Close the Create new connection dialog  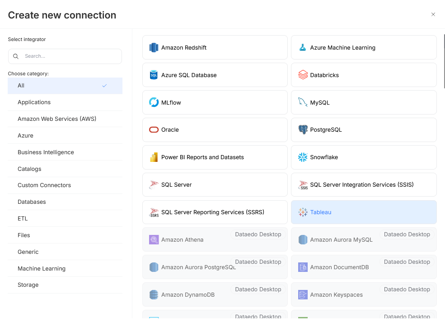pos(433,14)
